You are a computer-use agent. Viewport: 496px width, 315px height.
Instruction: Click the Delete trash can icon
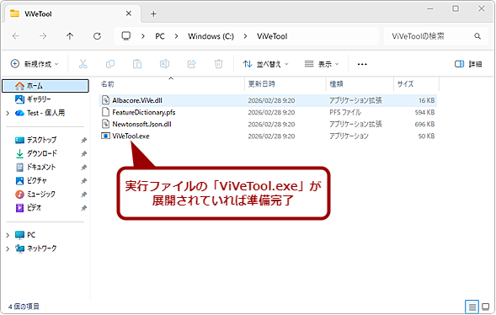pyautogui.click(x=219, y=64)
